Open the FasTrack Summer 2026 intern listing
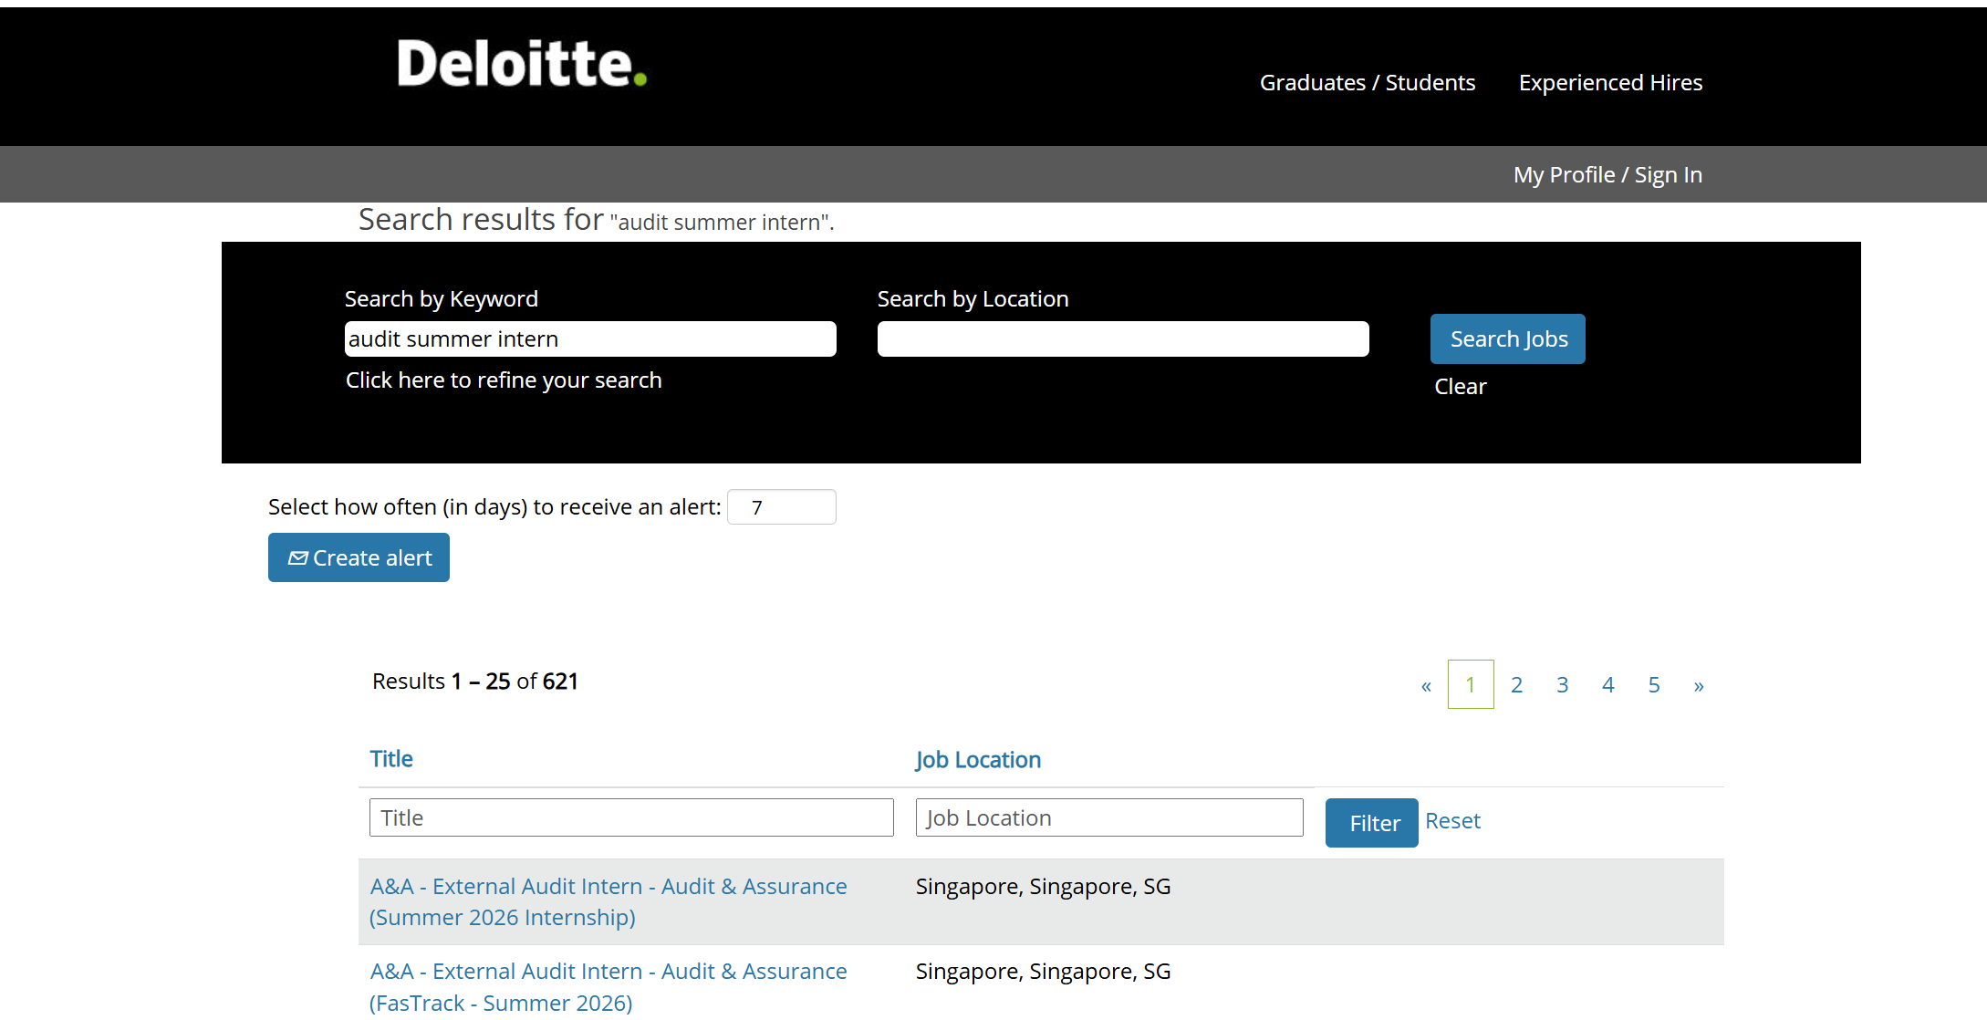1987x1020 pixels. click(x=609, y=986)
